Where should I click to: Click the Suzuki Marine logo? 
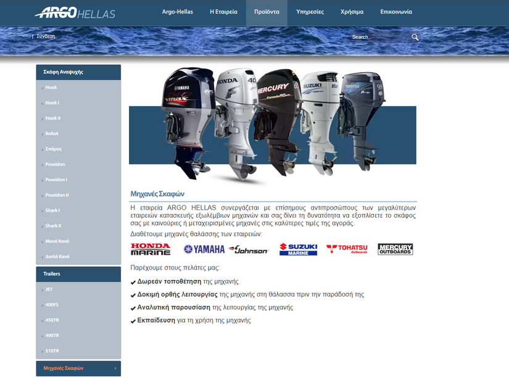pyautogui.click(x=299, y=249)
